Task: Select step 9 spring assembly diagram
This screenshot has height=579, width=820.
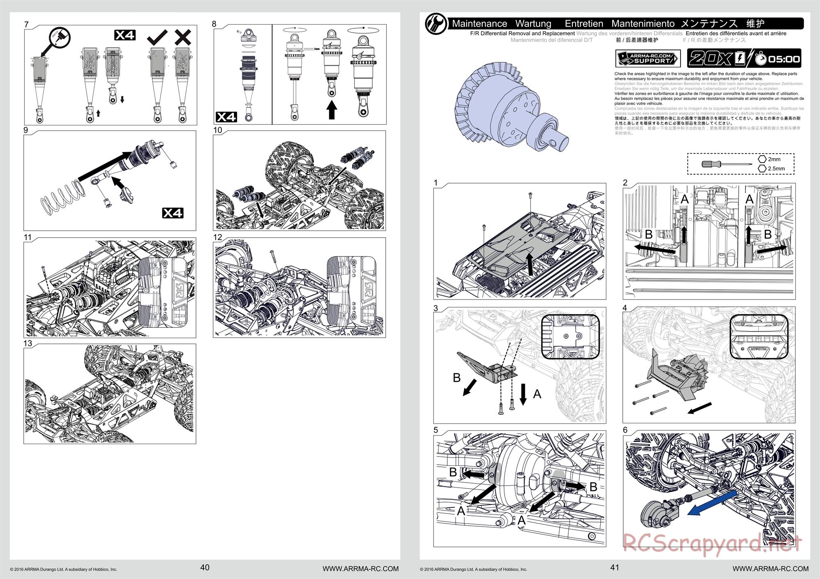Action: tap(110, 181)
